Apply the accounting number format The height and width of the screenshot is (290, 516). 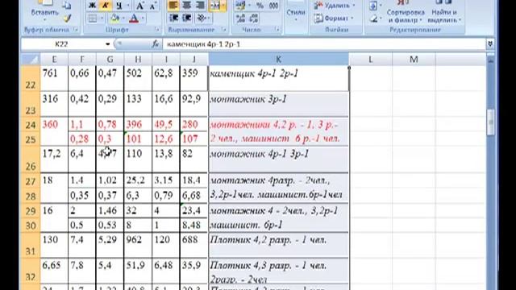[240, 6]
